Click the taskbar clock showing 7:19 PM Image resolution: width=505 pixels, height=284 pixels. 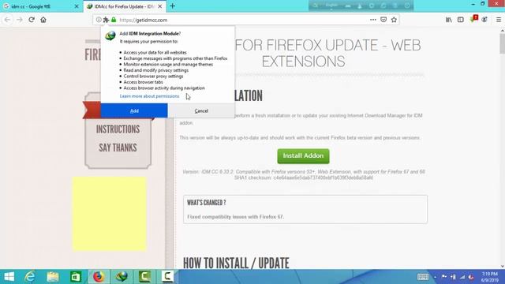(489, 277)
